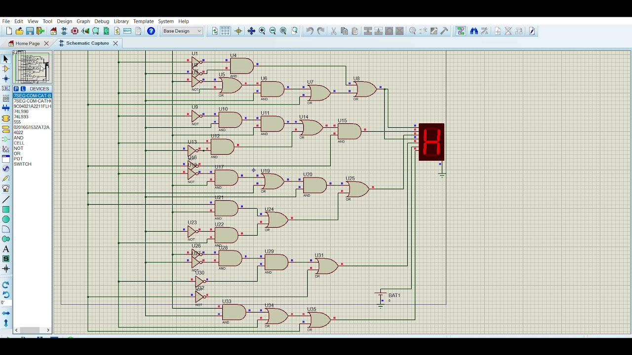This screenshot has height=355, width=632.
Task: Select the Selection Mode arrow tool
Action: pyautogui.click(x=6, y=59)
